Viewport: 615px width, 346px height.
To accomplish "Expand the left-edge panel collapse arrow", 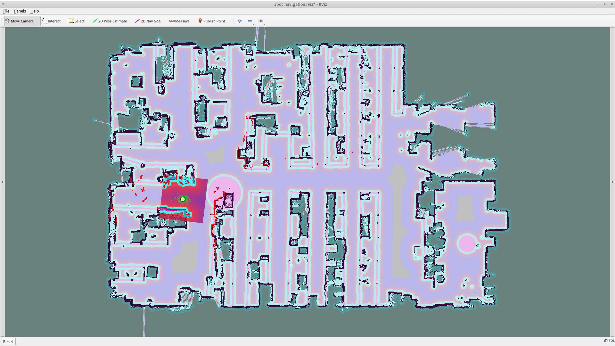I will 2,182.
